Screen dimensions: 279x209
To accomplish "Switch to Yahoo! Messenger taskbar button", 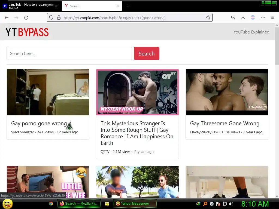I will coord(135,204).
